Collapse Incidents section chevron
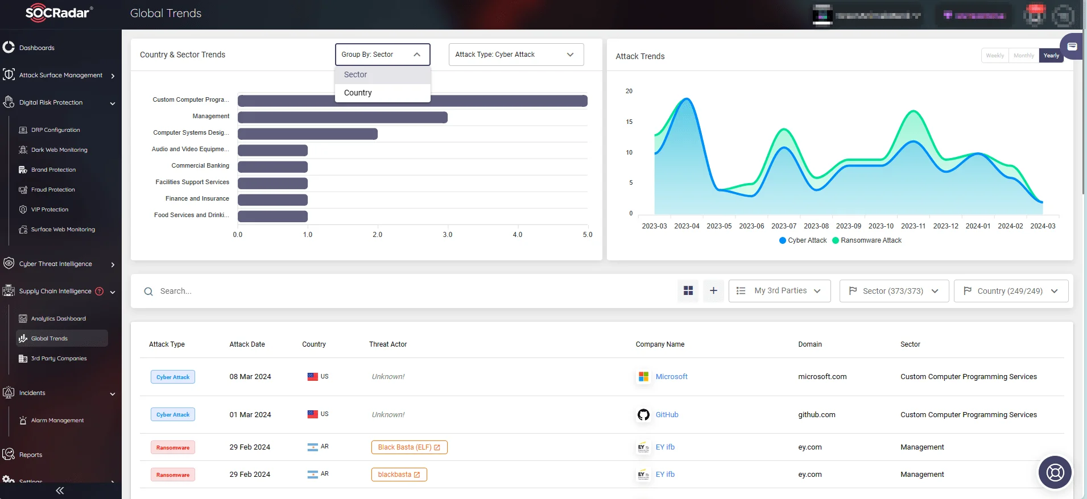This screenshot has width=1087, height=499. (113, 394)
